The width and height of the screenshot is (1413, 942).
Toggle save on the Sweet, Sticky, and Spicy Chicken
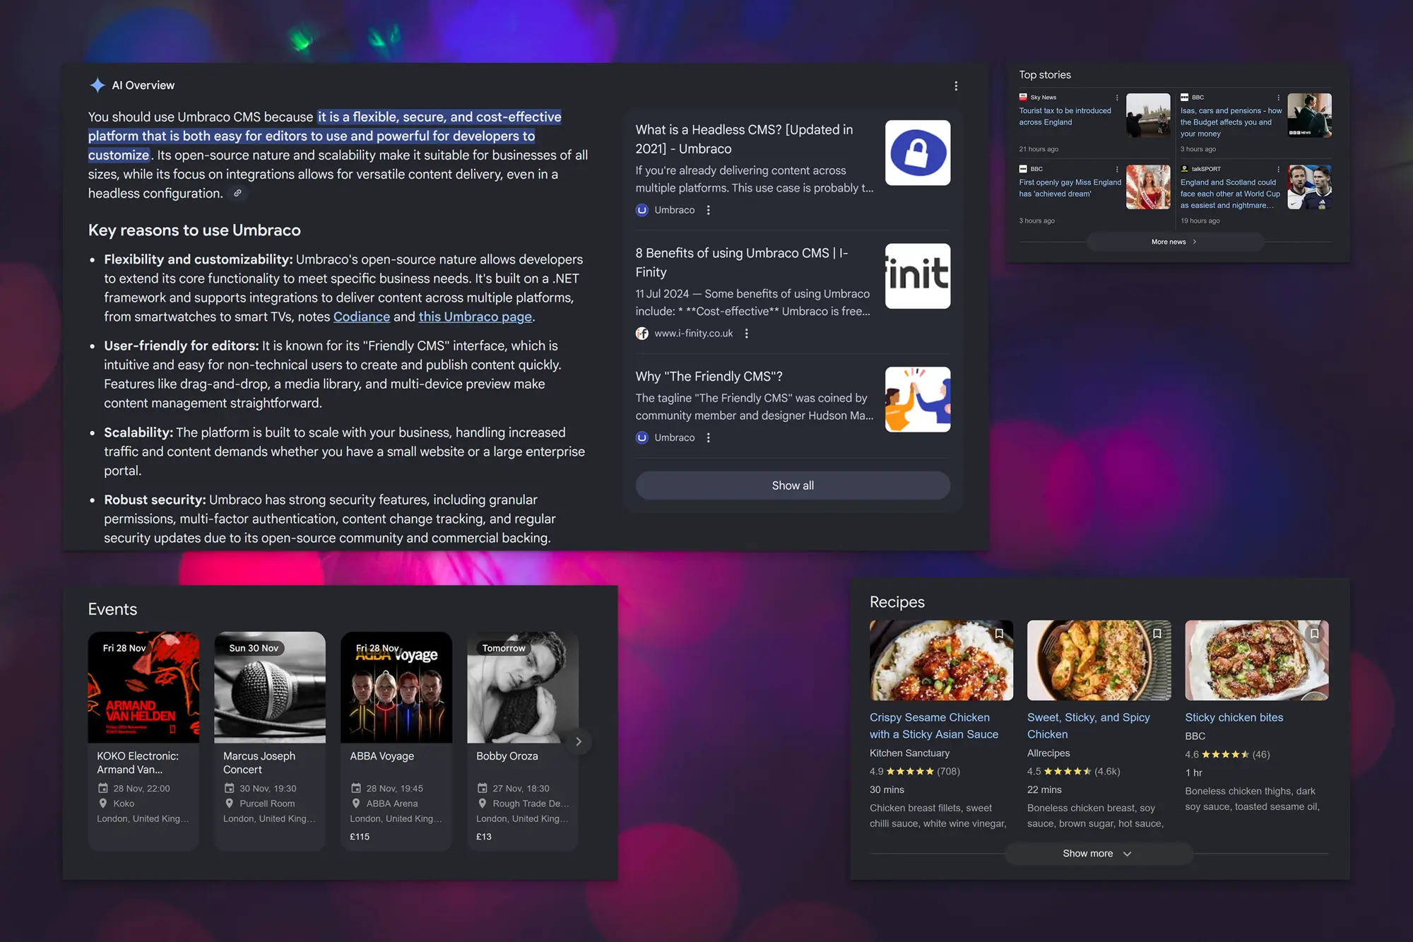(1157, 633)
